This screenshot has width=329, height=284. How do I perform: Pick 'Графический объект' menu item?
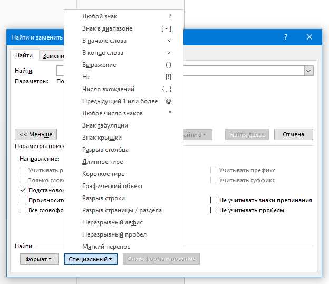(x=112, y=186)
